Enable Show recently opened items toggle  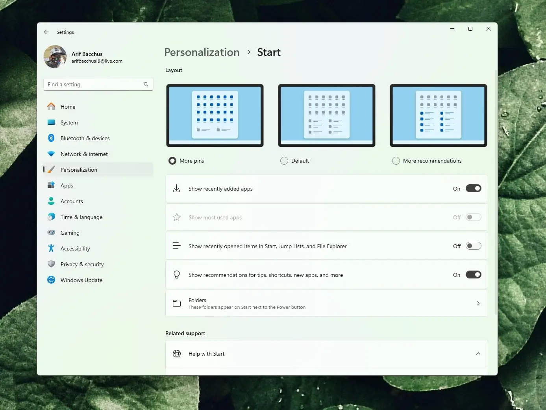(x=473, y=246)
